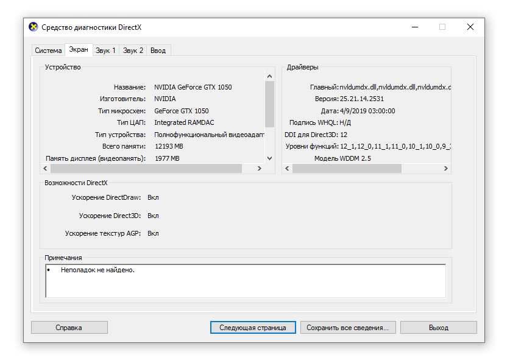Click Драйверы horizontal scrollbar thumb

click(347, 168)
